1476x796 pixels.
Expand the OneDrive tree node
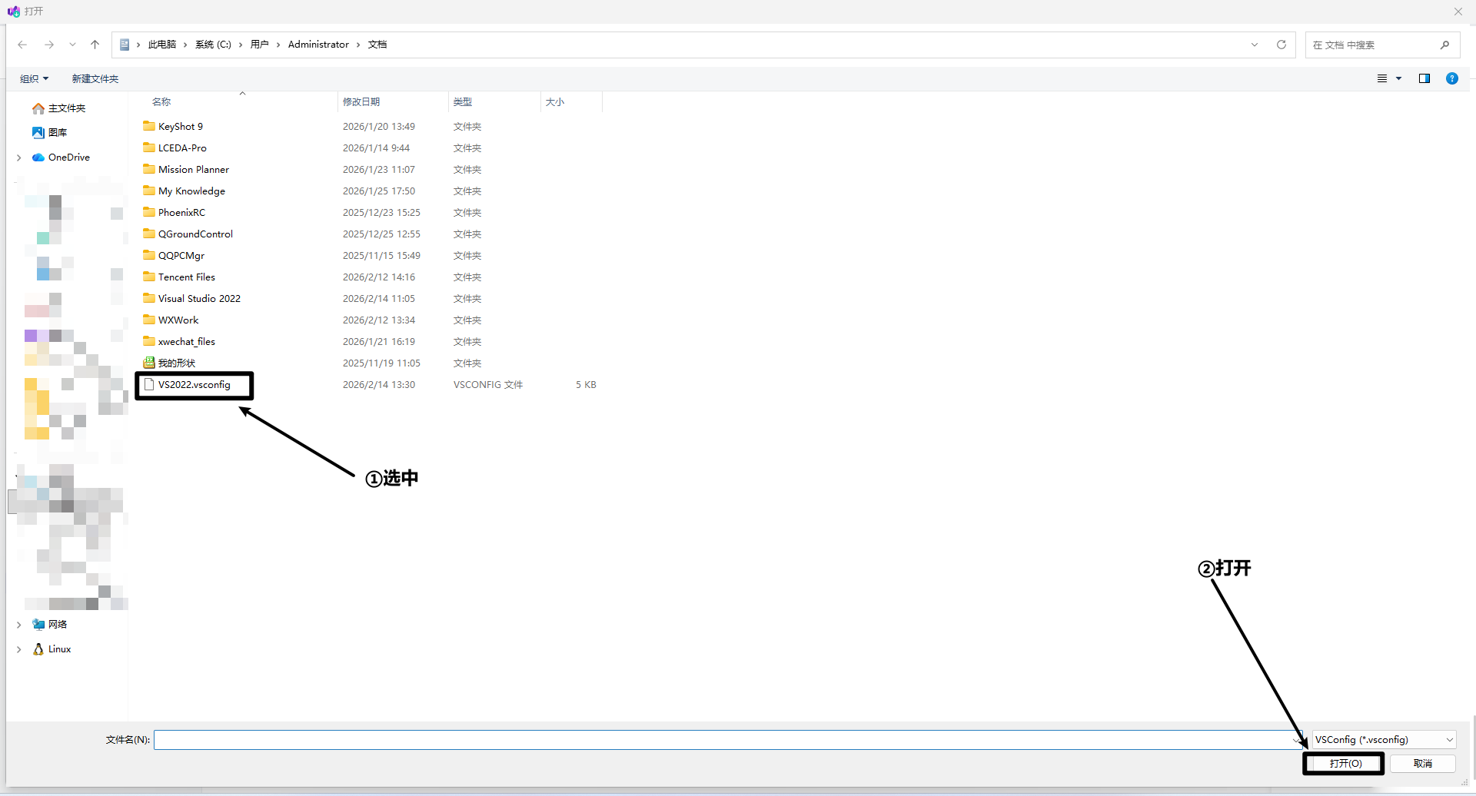click(19, 158)
